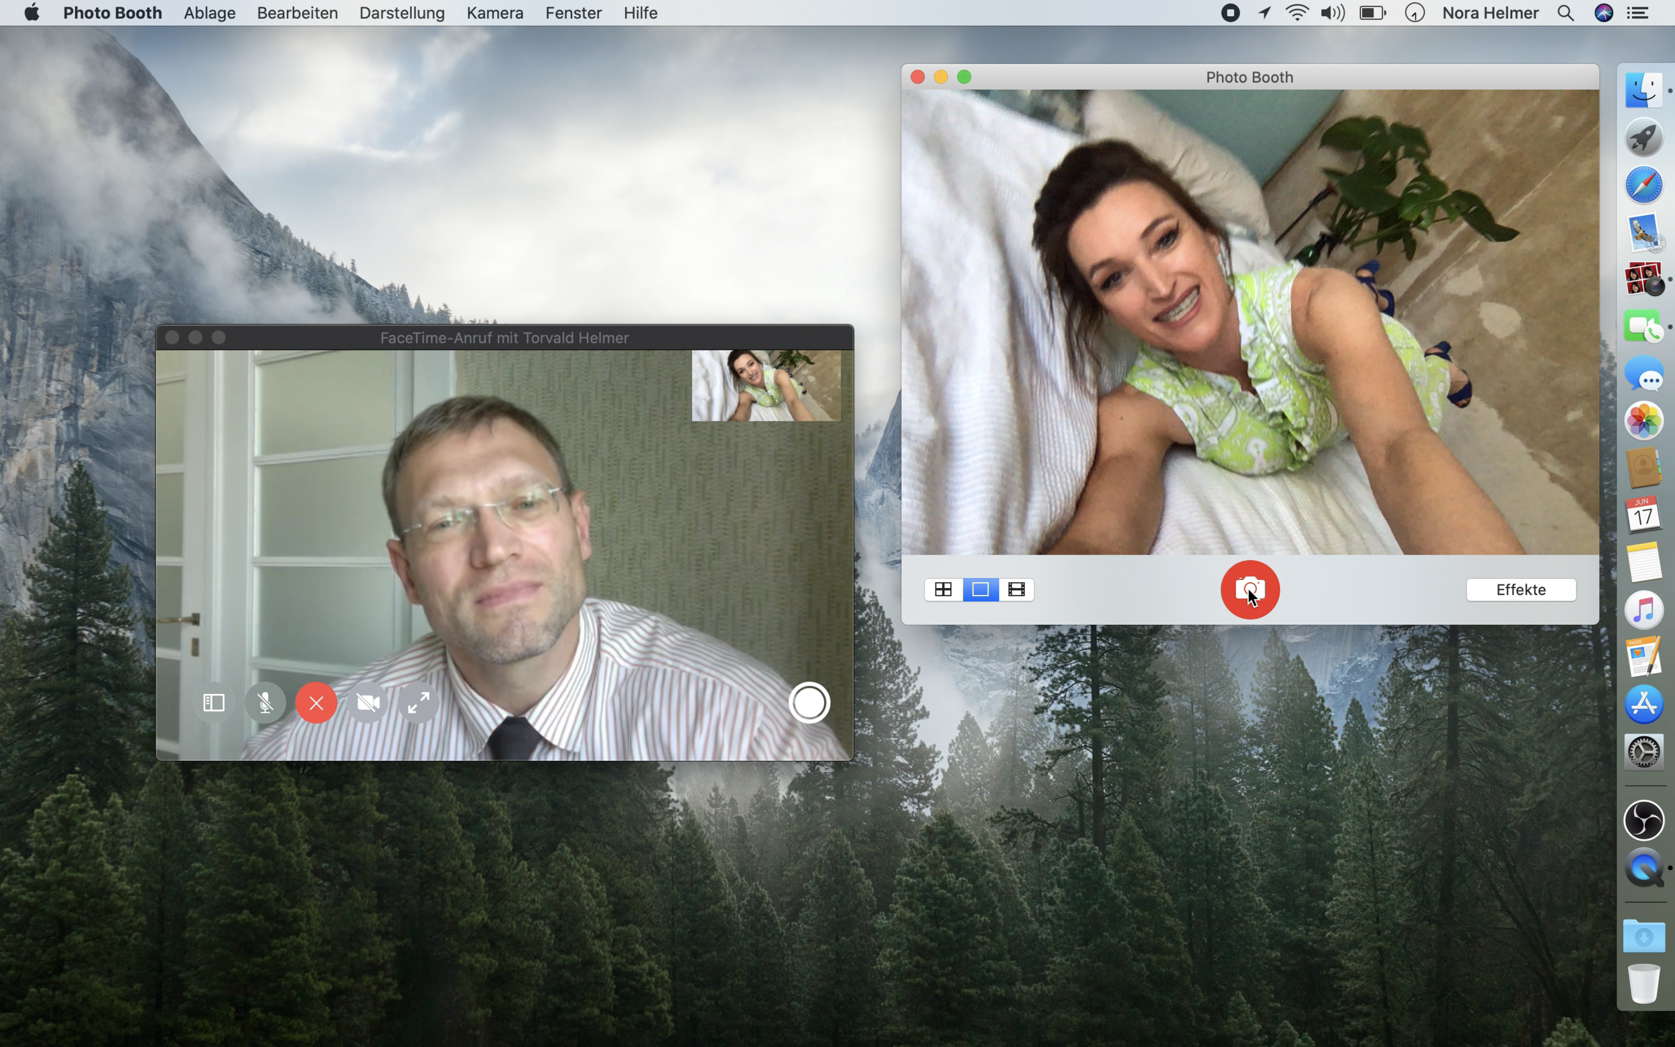Open the Effekte effects browser
This screenshot has width=1675, height=1047.
click(1521, 589)
